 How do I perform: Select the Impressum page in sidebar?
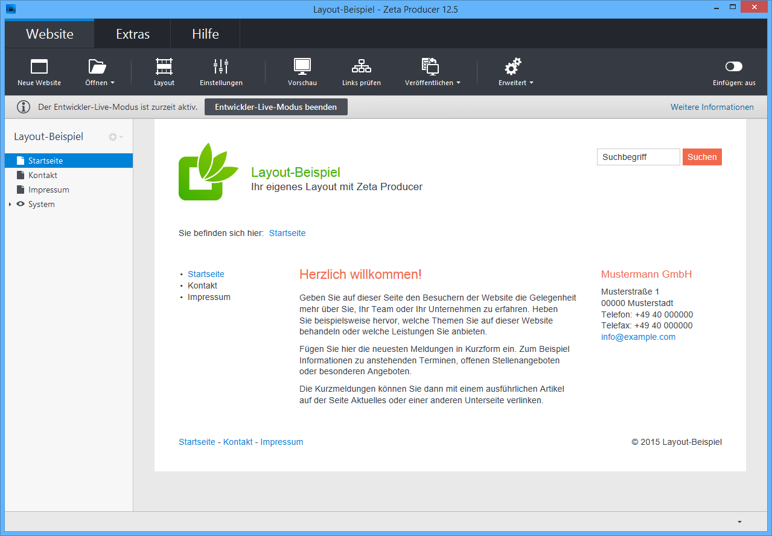pyautogui.click(x=48, y=190)
